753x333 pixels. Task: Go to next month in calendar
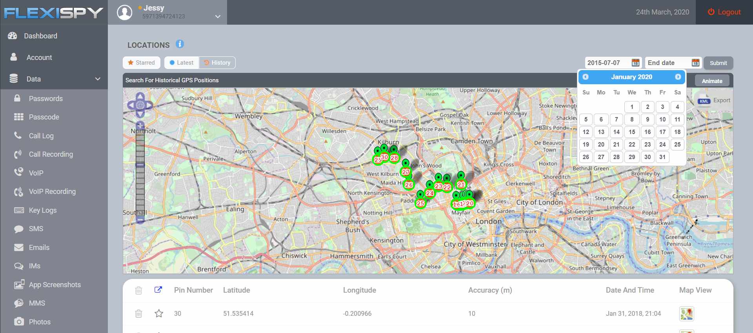(678, 77)
